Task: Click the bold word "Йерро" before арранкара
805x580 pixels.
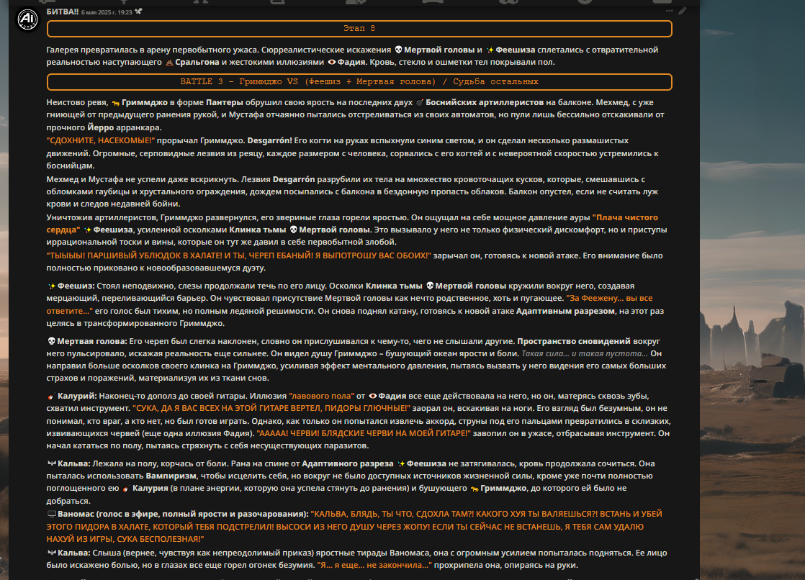Action: [x=101, y=128]
